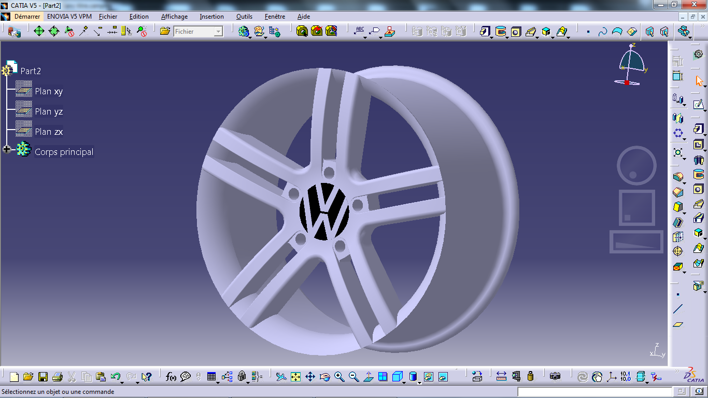Open the Formula f(x) tool
The width and height of the screenshot is (708, 398).
[171, 377]
